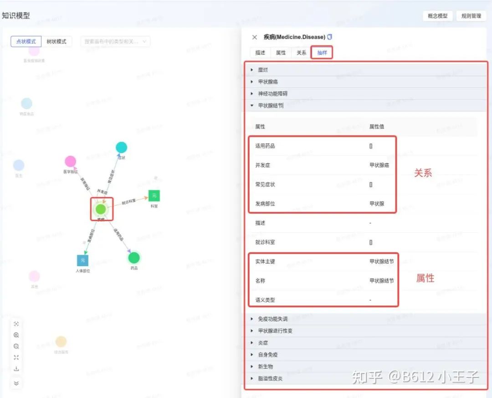Switch to the 关系 tab
This screenshot has width=492, height=398.
[301, 52]
